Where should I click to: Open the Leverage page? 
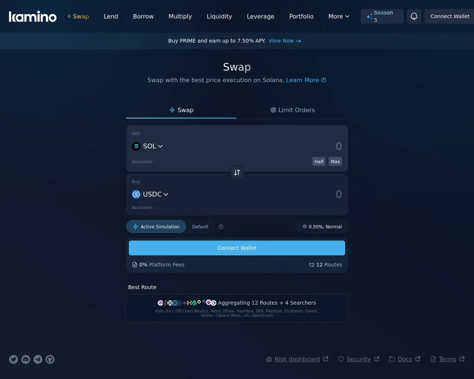(261, 16)
